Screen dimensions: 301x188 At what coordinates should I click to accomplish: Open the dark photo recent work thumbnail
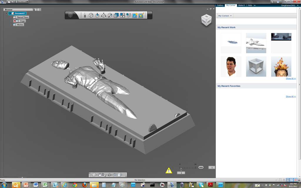coord(281,43)
